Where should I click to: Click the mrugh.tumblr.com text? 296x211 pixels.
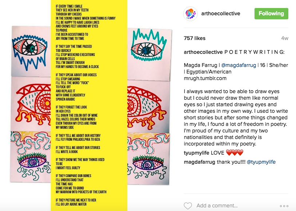(x=205, y=78)
